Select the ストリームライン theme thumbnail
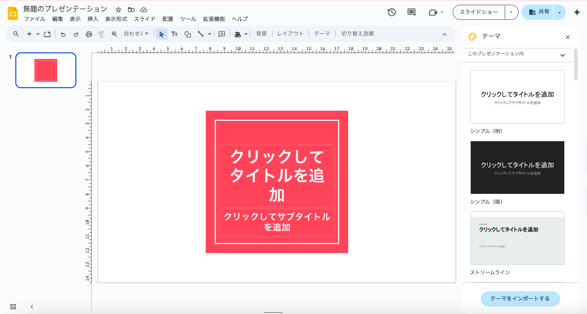Viewport: 587px width, 314px height. click(x=517, y=238)
